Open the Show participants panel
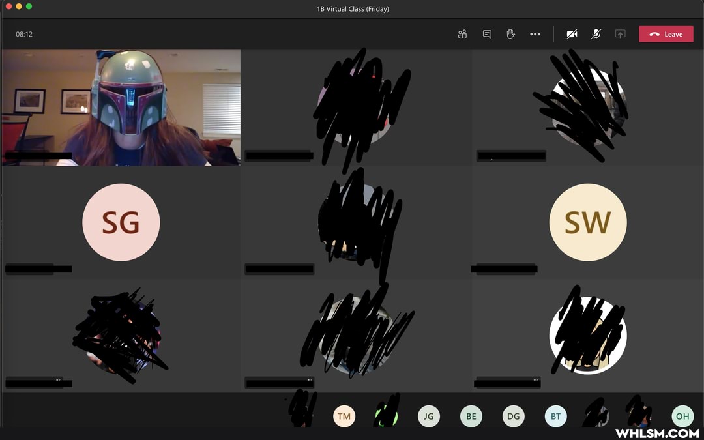The height and width of the screenshot is (440, 704). pos(462,34)
